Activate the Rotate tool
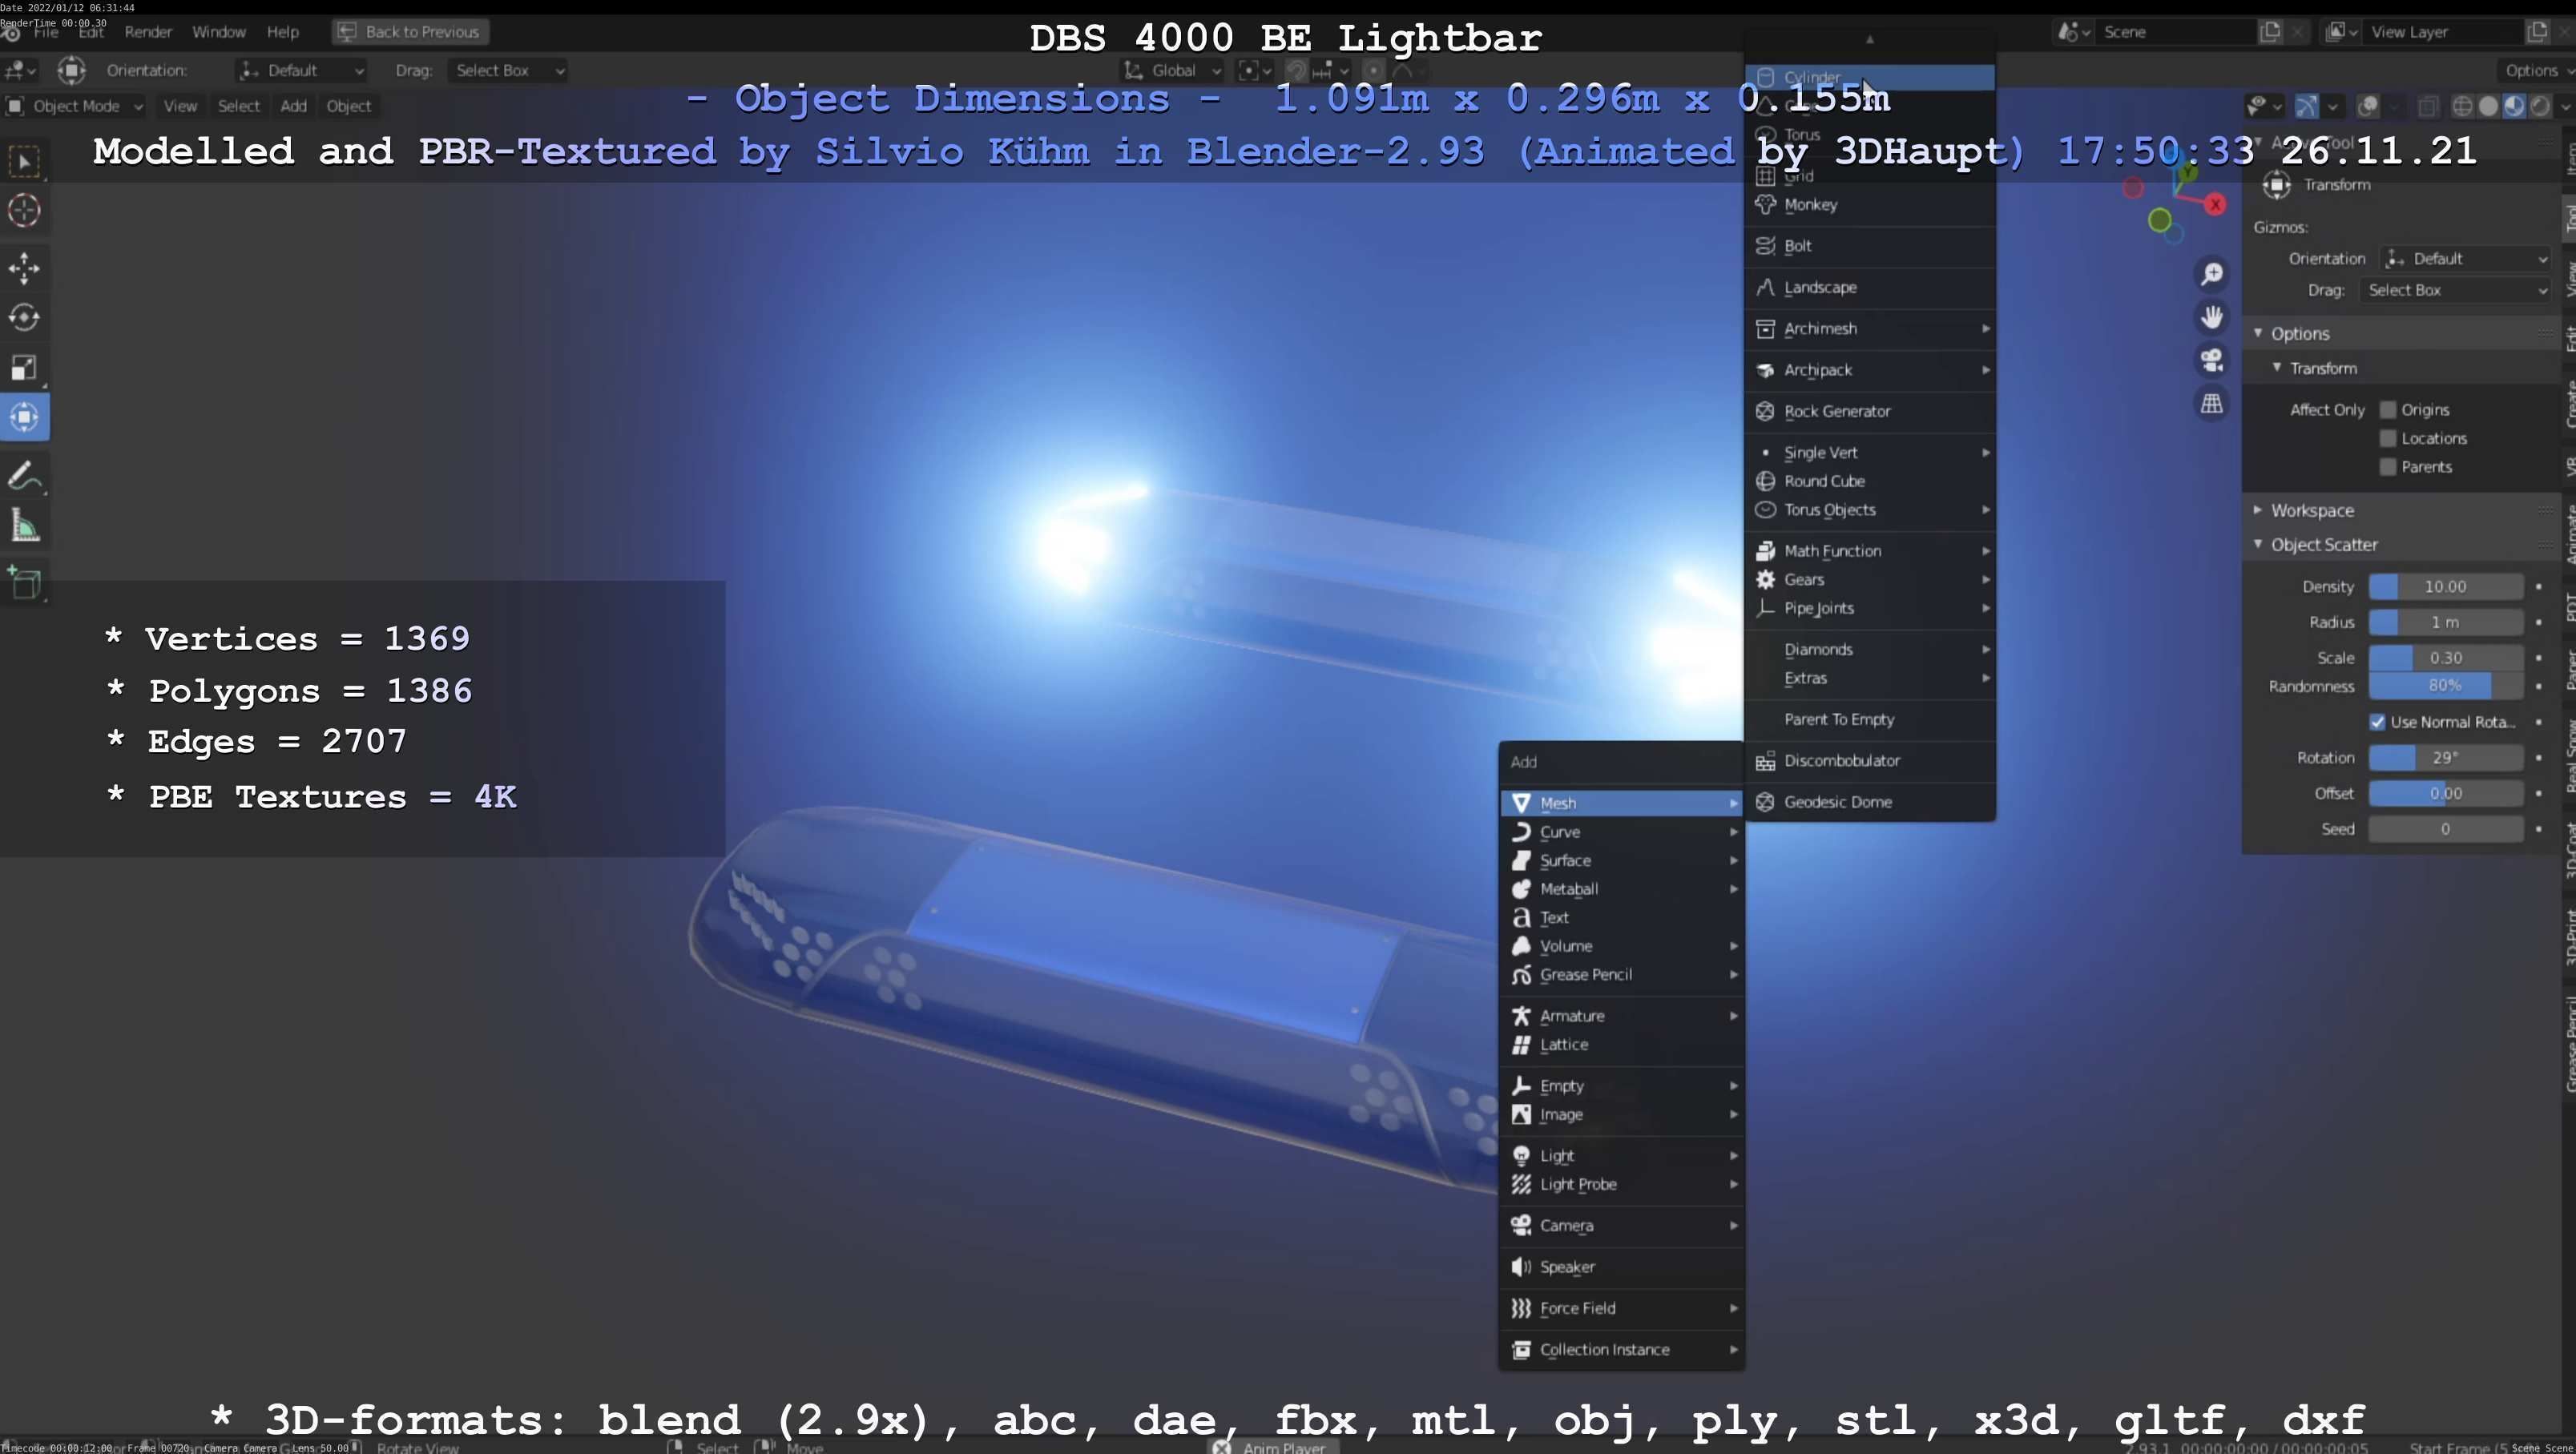The width and height of the screenshot is (2576, 1454). click(x=25, y=318)
